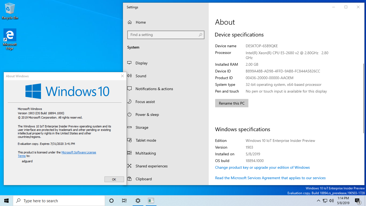The width and height of the screenshot is (366, 206).
Task: Click the Clipboard icon in sidebar
Action: (x=129, y=179)
